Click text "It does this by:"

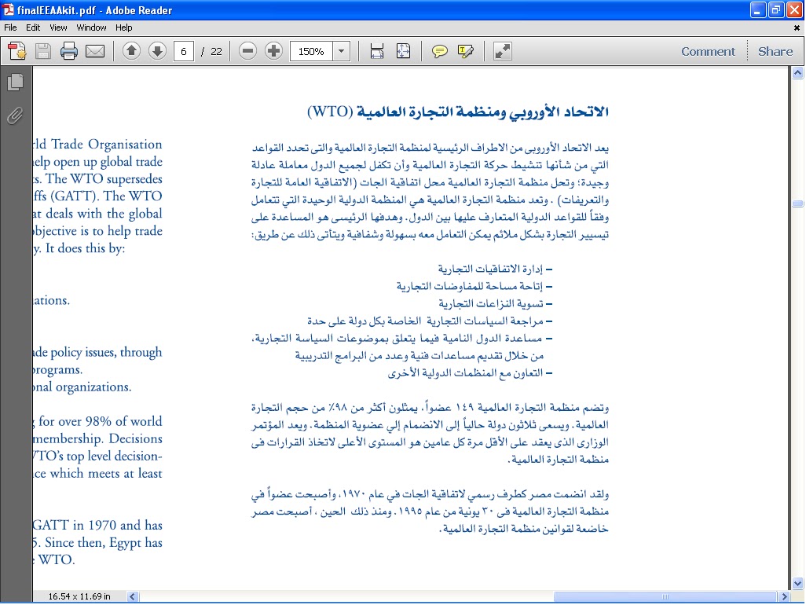coord(86,248)
